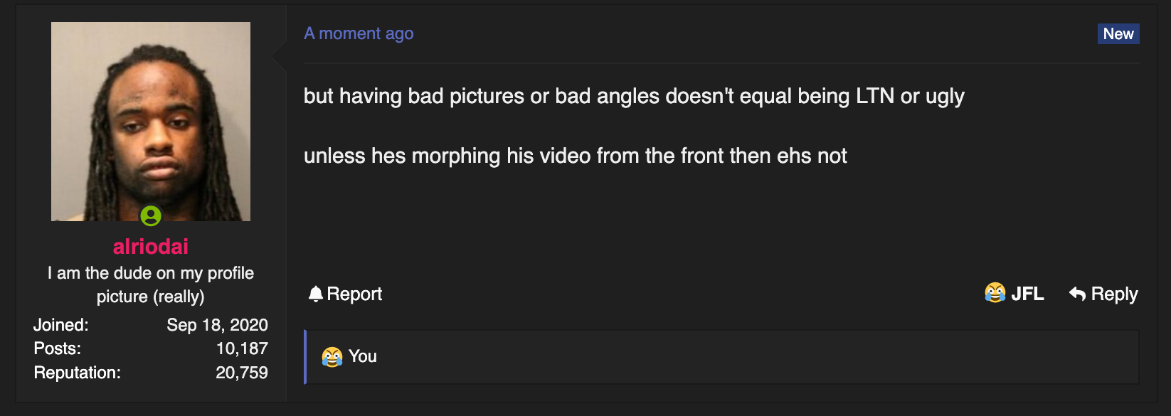
Task: Click 'You' in the reactions list
Action: 362,356
